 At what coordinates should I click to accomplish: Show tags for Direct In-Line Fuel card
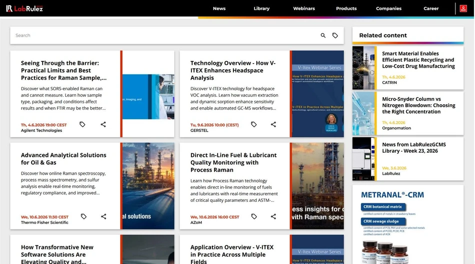coord(254,216)
